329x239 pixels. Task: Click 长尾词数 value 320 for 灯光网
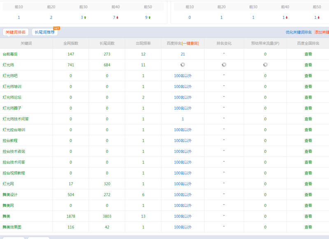107,184
